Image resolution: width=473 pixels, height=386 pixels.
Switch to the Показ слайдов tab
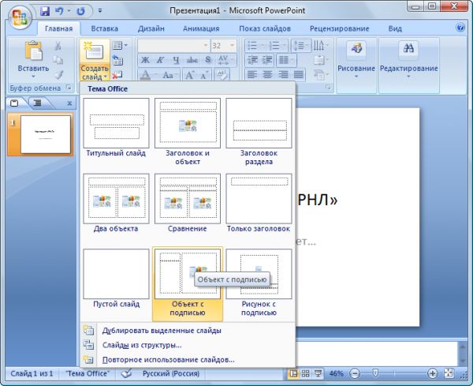265,28
